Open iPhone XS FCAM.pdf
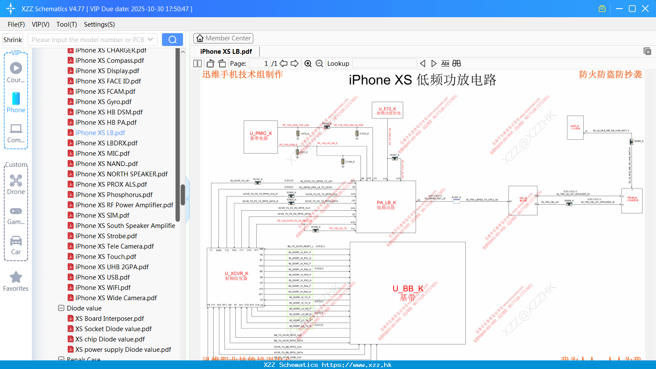 click(105, 91)
